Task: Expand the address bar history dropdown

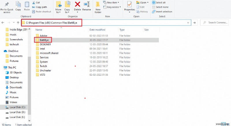Action: click(x=188, y=23)
